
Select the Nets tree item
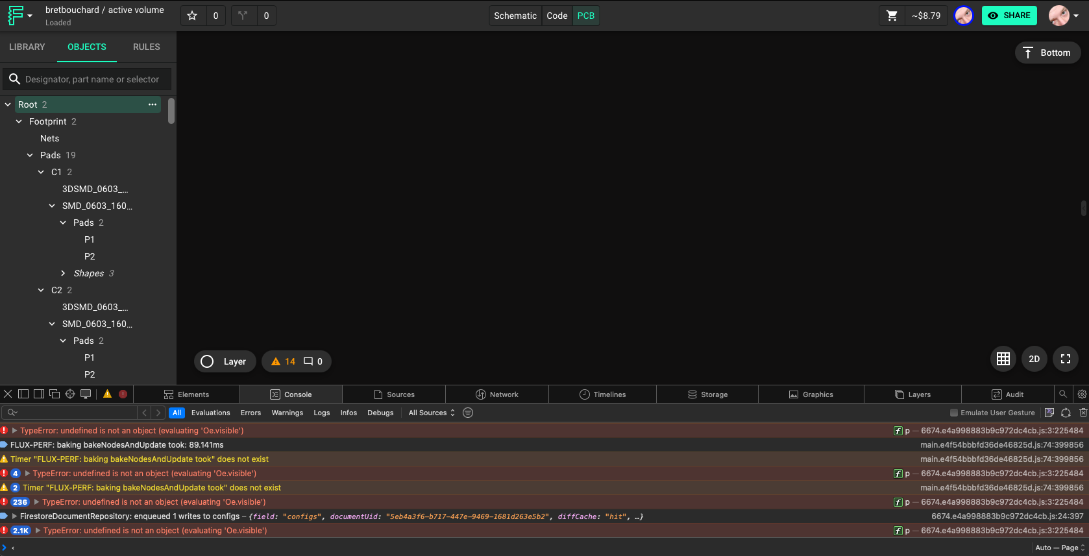click(x=49, y=138)
